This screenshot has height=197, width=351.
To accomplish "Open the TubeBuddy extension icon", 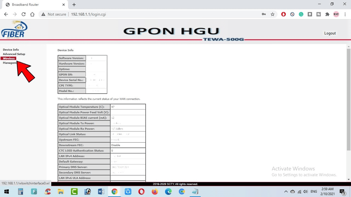I will pos(319,14).
